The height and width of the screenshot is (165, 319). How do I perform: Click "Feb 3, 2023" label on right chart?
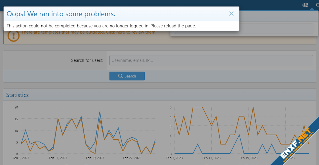[175, 158]
